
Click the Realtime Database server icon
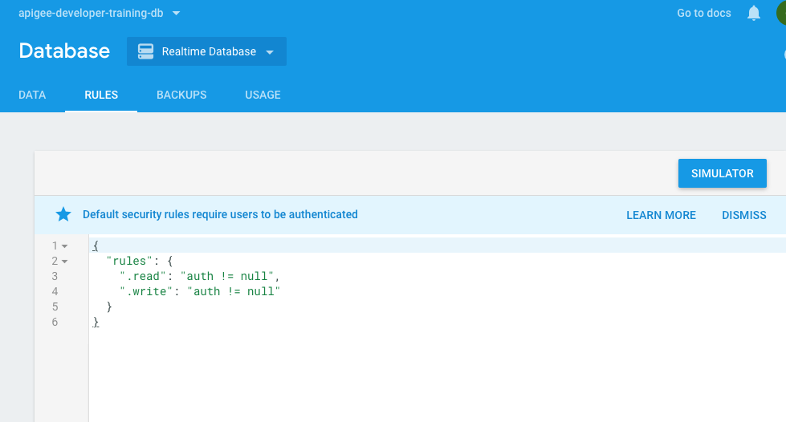coord(145,51)
